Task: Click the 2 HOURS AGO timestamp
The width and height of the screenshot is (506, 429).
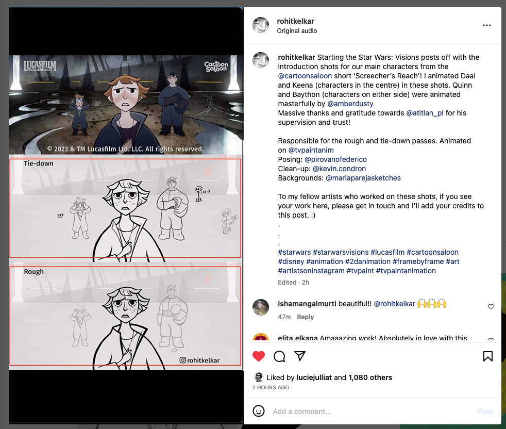Action: [271, 387]
